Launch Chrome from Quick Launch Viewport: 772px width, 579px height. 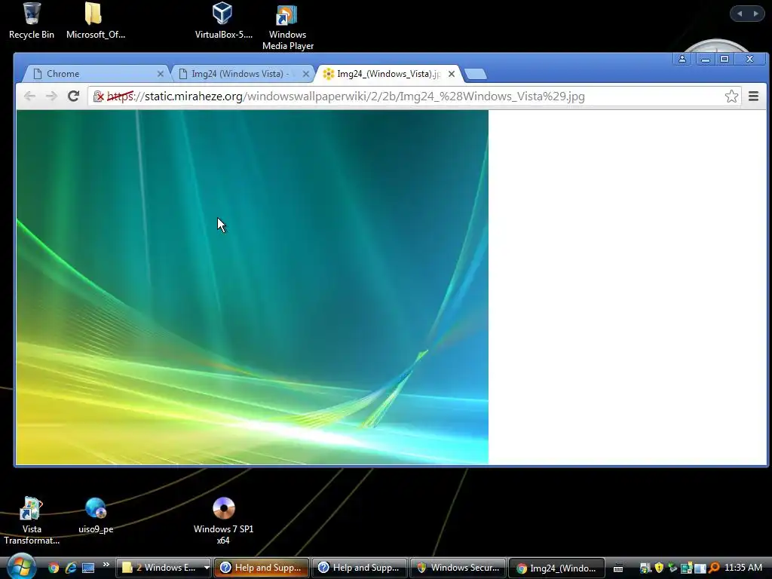[54, 568]
